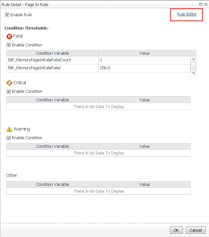This screenshot has height=237, width=209.
Task: Close the Rule Detail dialog window
Action: [x=206, y=4]
